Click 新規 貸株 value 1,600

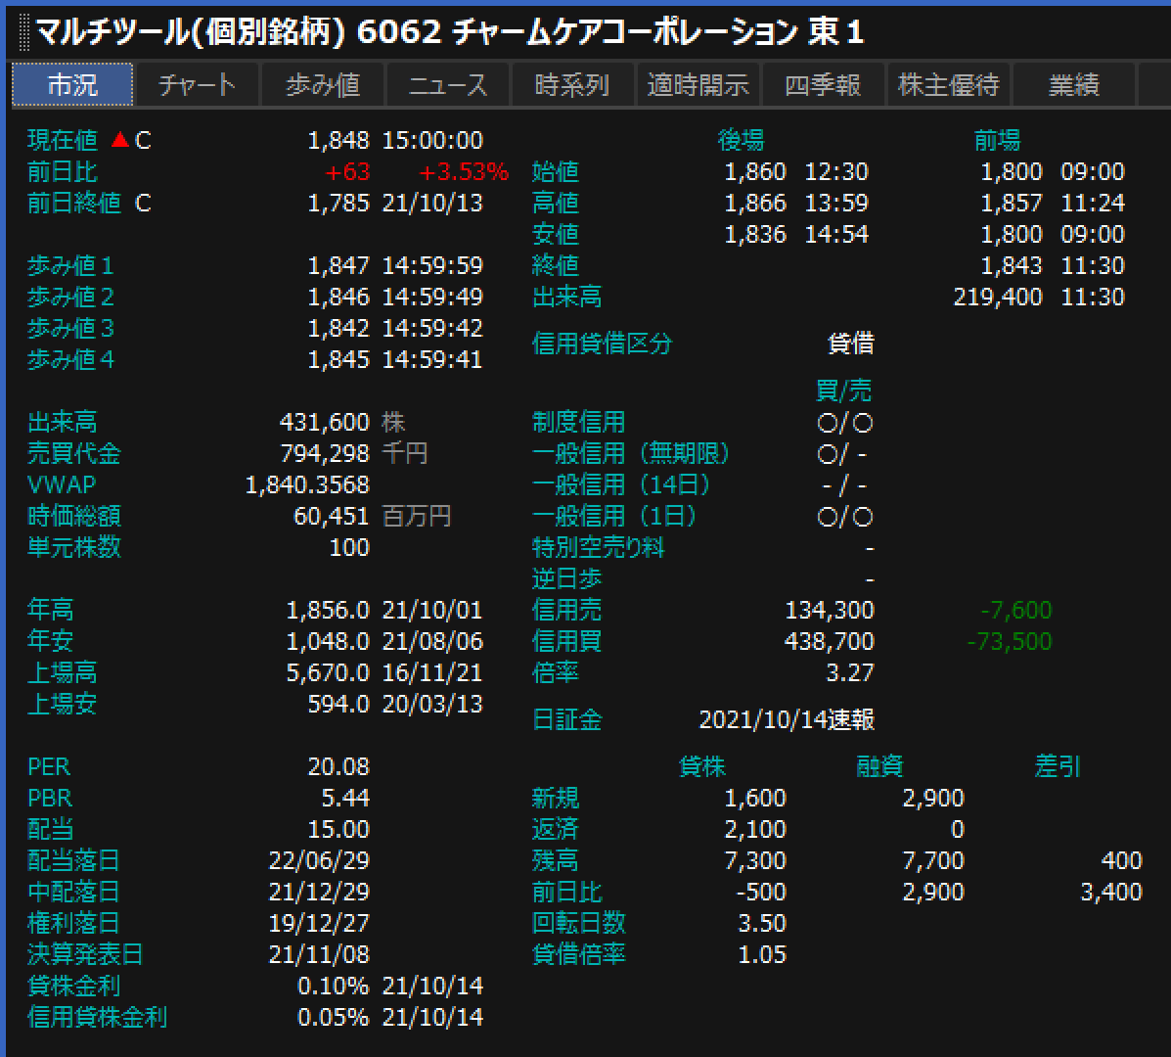pyautogui.click(x=755, y=798)
